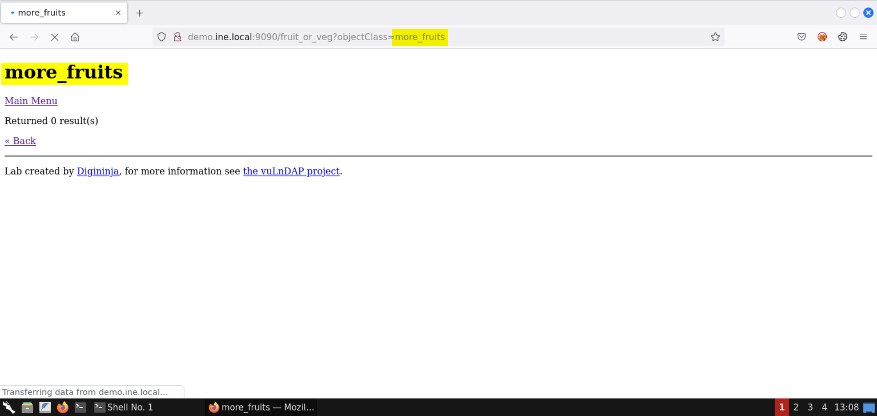The height and width of the screenshot is (416, 877).
Task: Open the extensions icon in toolbar
Action: [843, 37]
